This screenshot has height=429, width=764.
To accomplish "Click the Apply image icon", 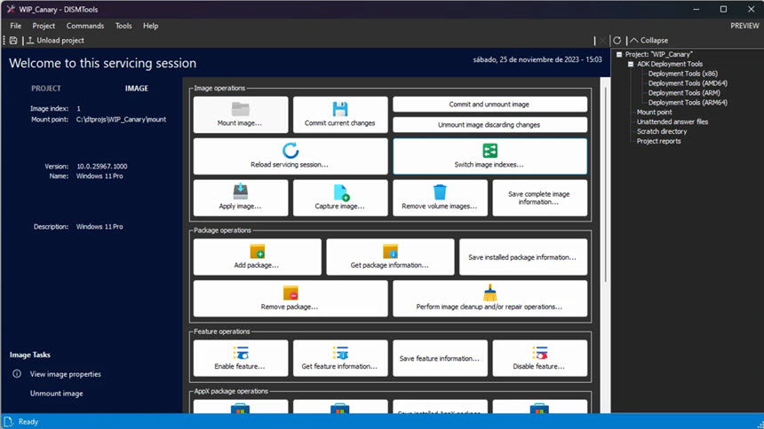I will (x=240, y=191).
